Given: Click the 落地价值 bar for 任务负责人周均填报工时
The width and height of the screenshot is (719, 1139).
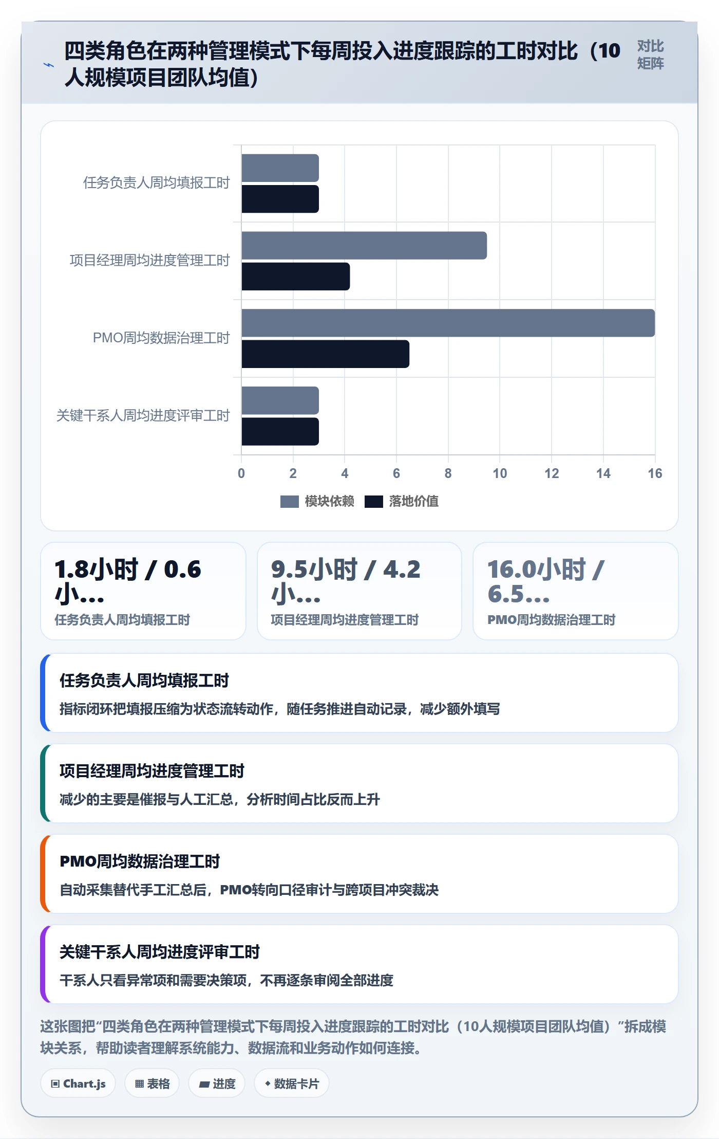Looking at the screenshot, I should tap(280, 199).
